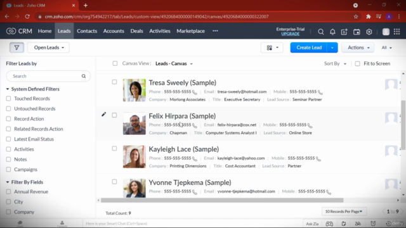Open the apps grid icon

396,32
